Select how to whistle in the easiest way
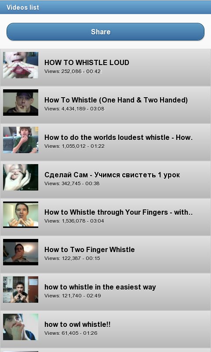The width and height of the screenshot is (211, 352). 100,287
